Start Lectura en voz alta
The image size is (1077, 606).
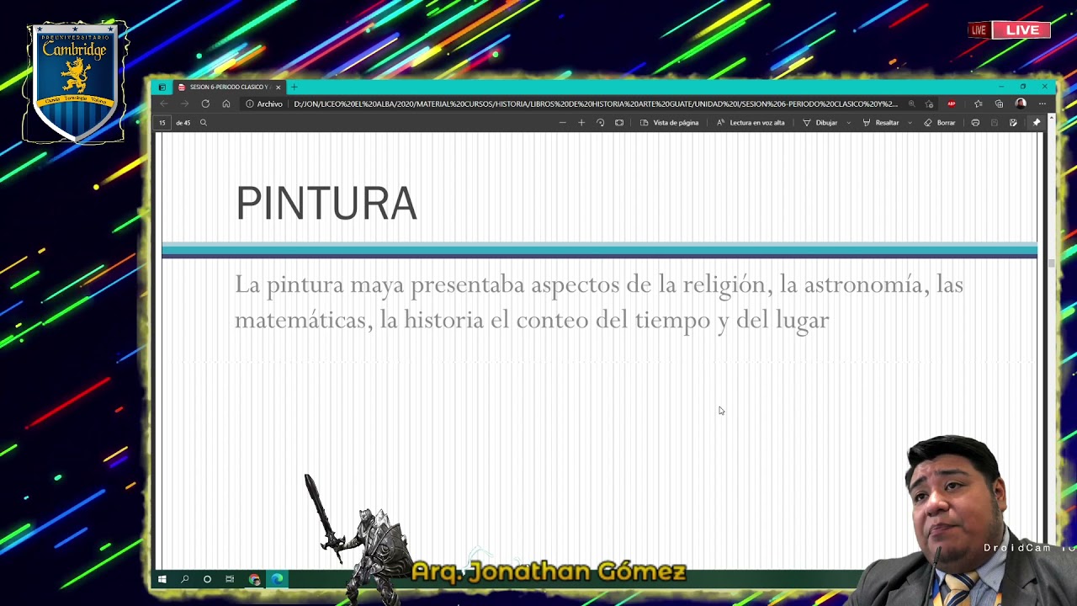pos(751,123)
